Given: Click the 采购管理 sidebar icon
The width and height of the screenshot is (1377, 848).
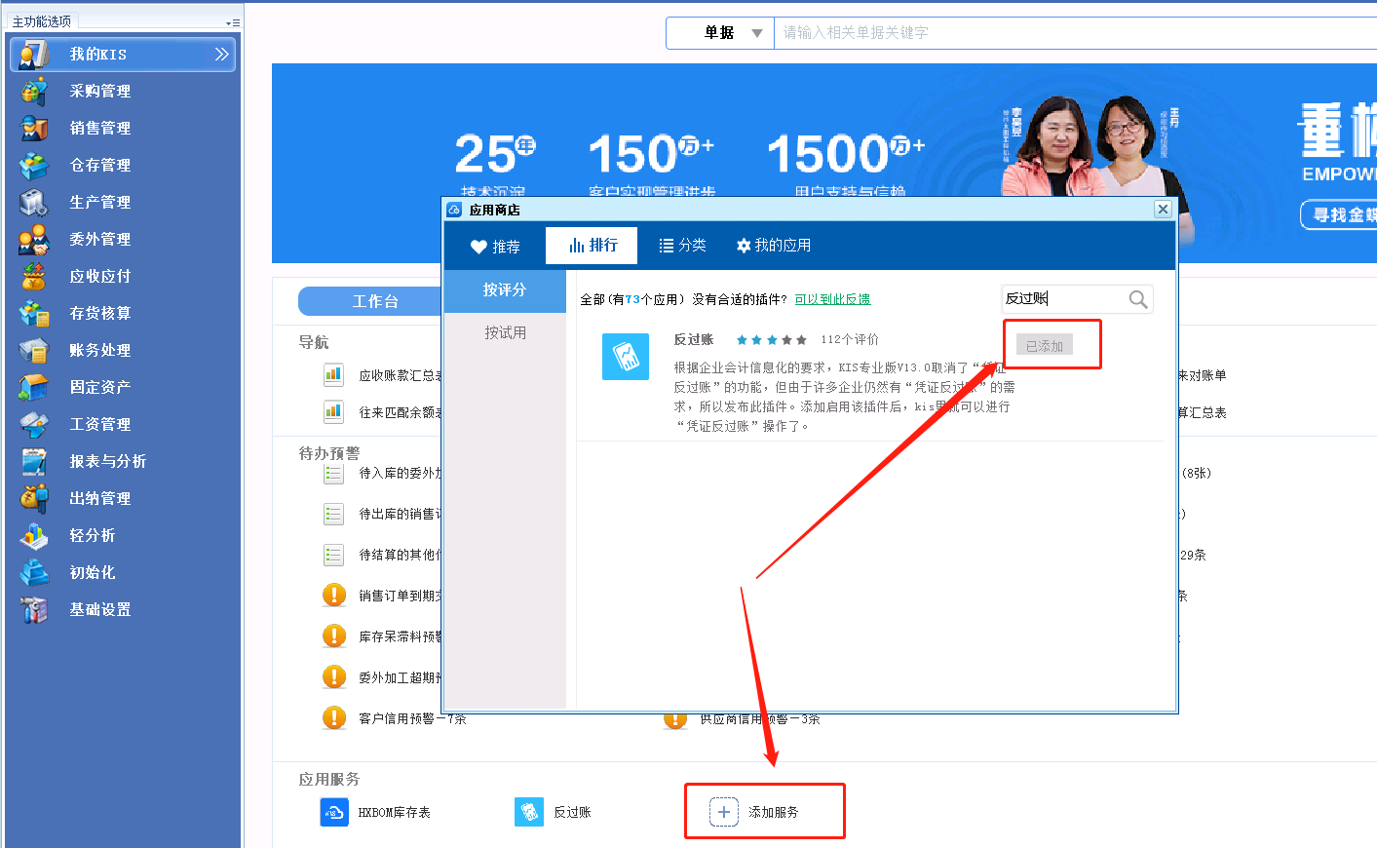Looking at the screenshot, I should (x=34, y=91).
